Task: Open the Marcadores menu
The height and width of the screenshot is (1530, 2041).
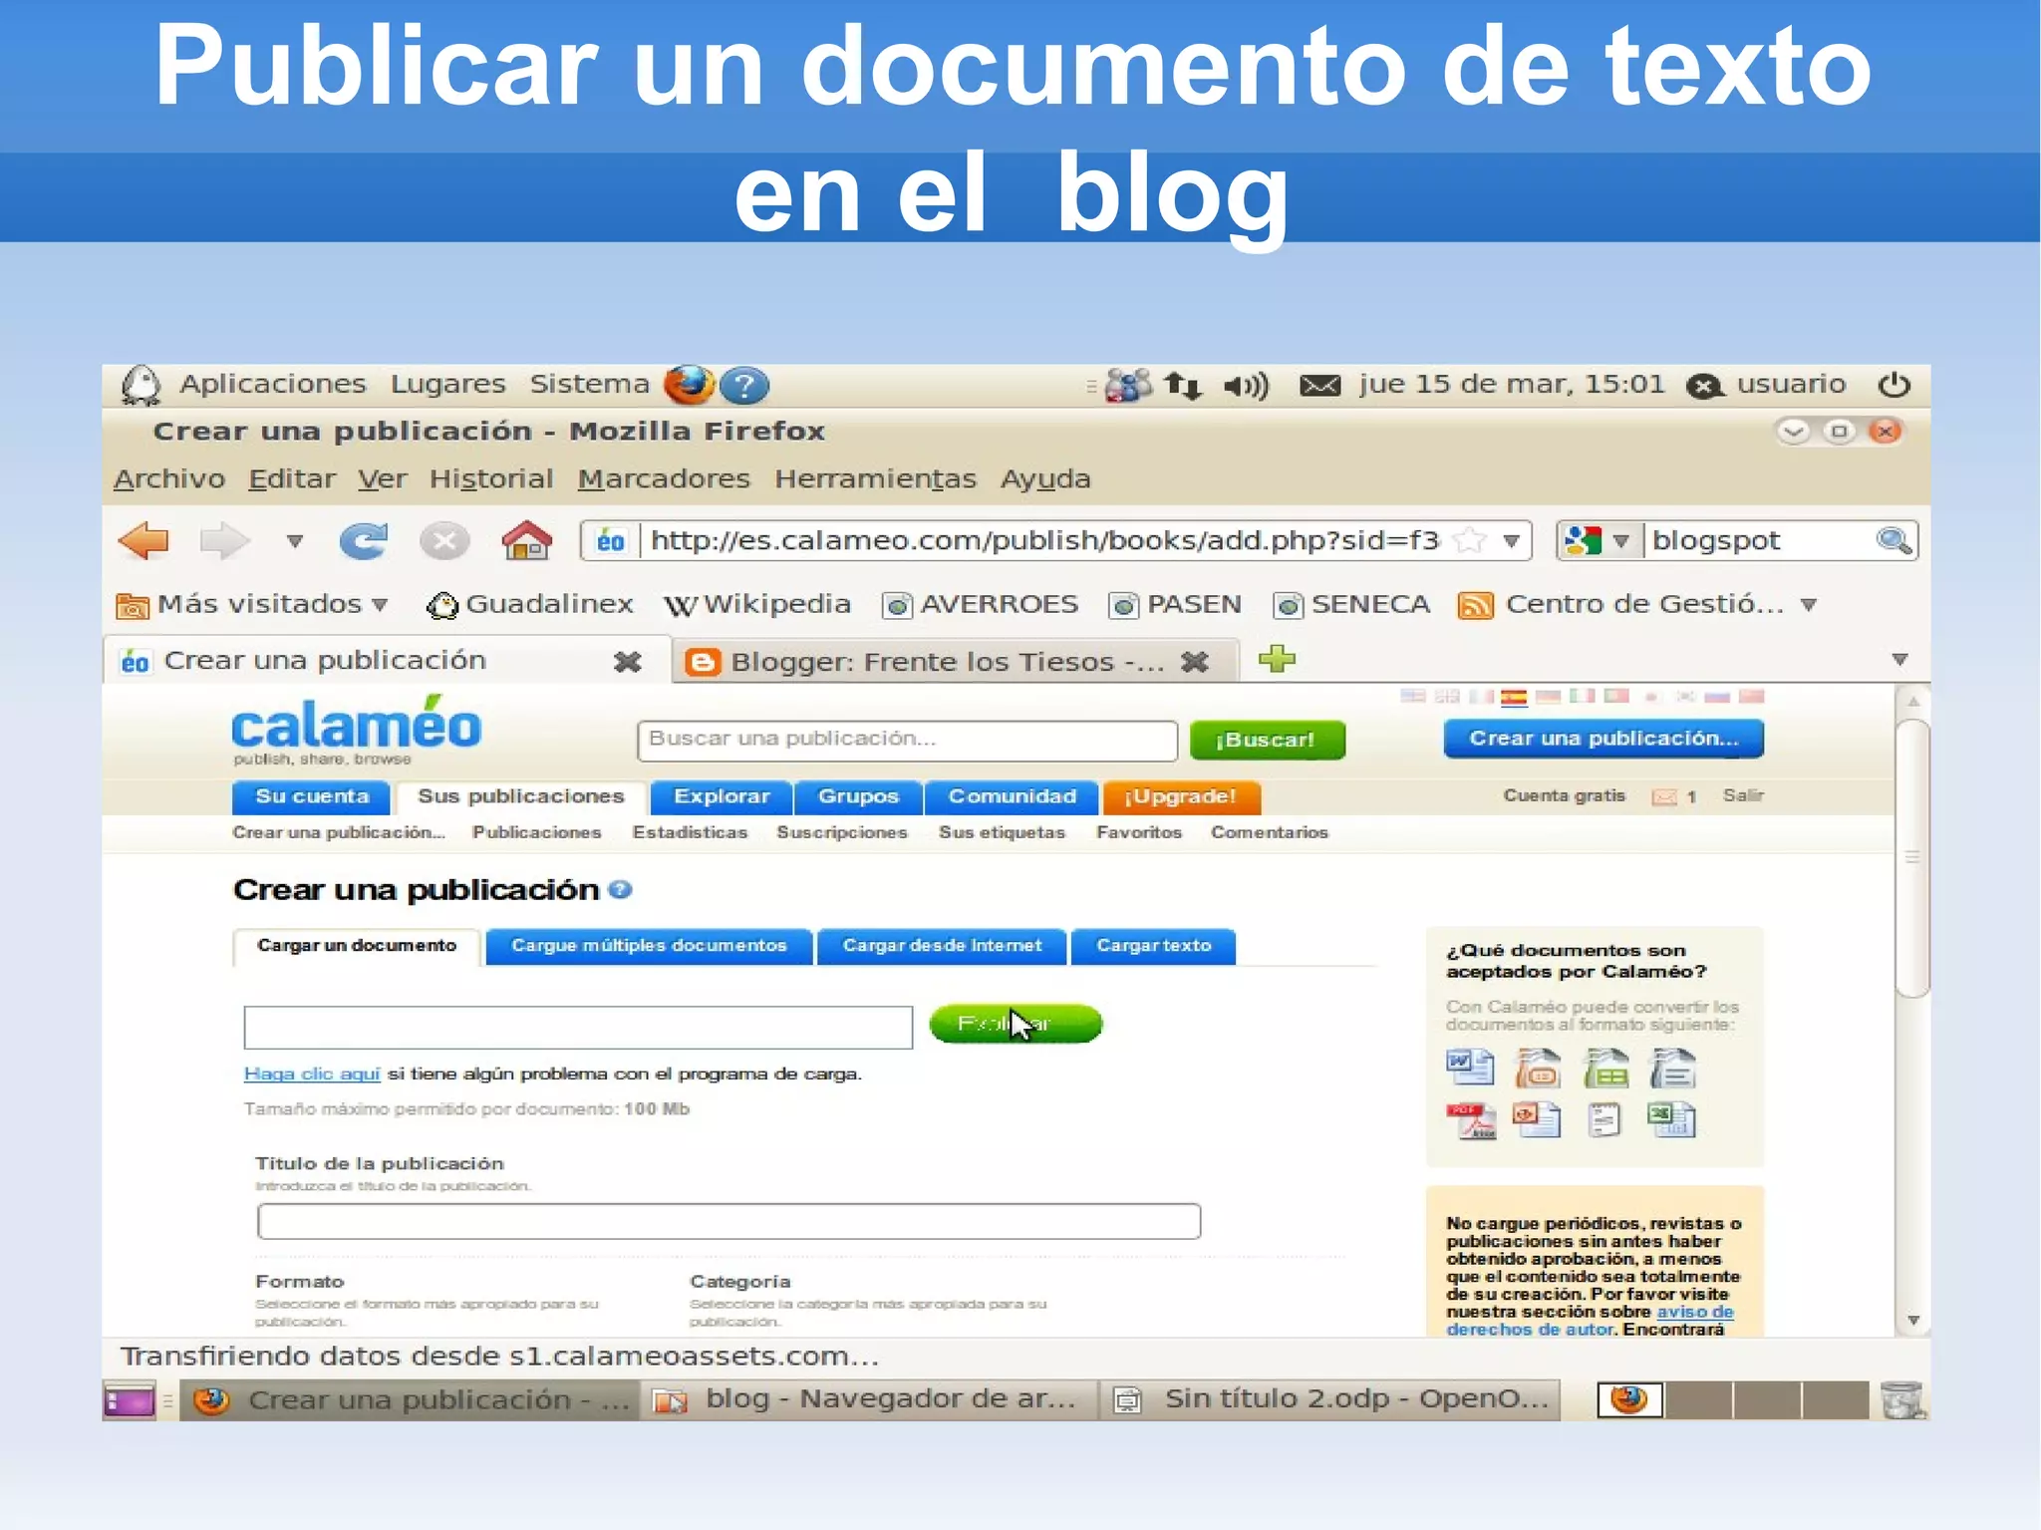Action: click(x=664, y=479)
